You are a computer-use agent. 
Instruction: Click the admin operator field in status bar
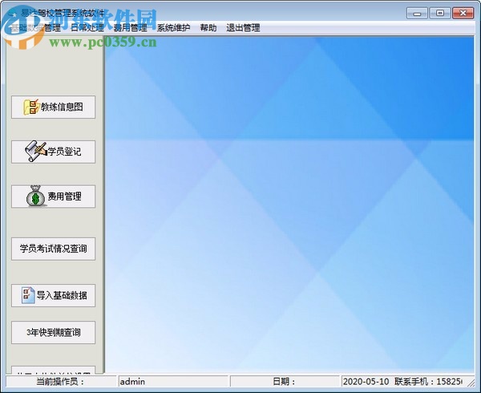[173, 382]
